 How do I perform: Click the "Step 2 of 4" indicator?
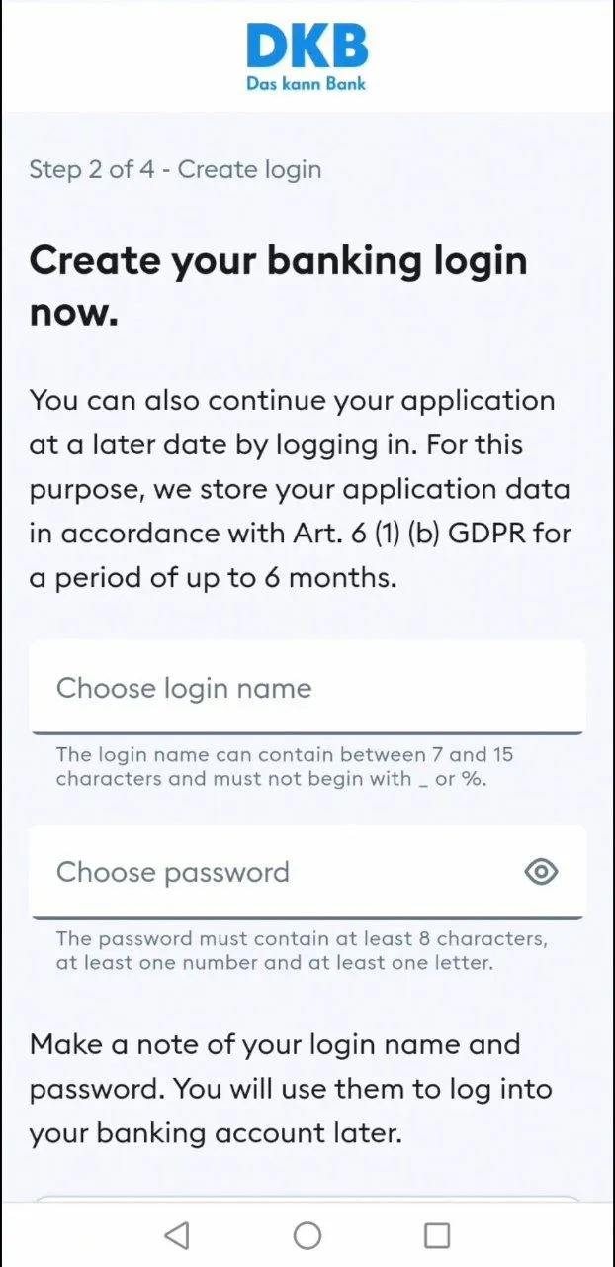tap(91, 169)
